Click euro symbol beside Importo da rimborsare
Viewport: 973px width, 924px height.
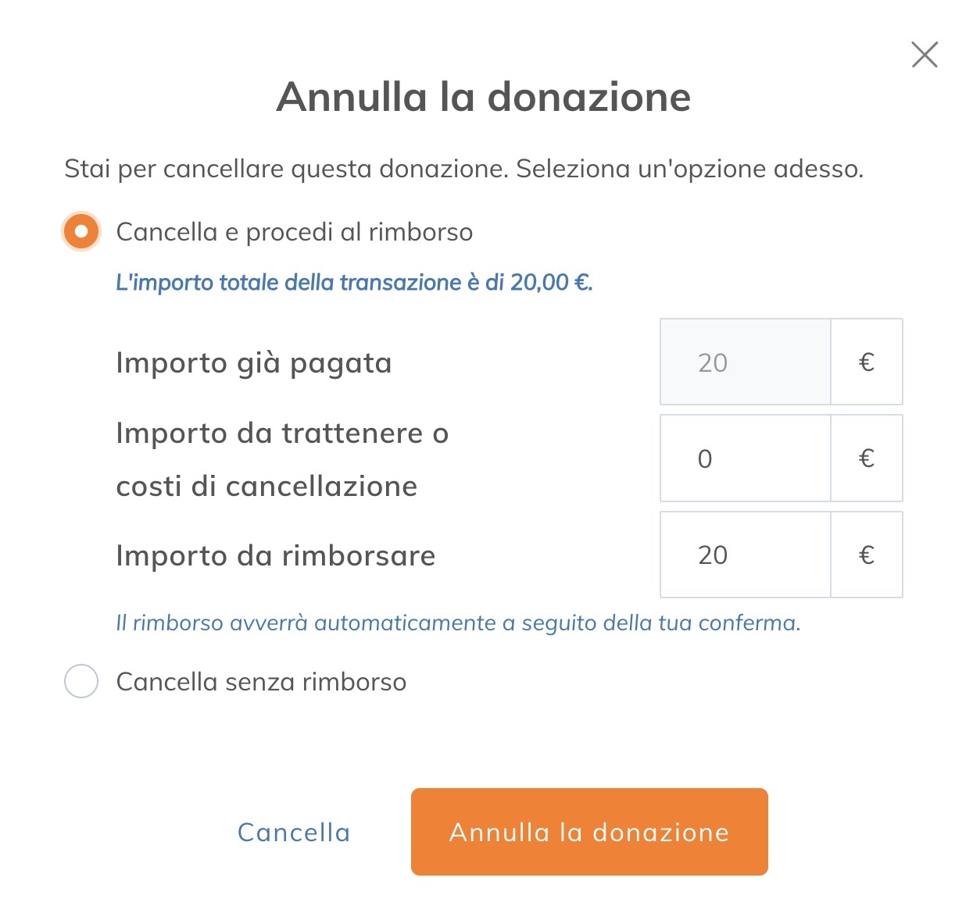click(866, 555)
